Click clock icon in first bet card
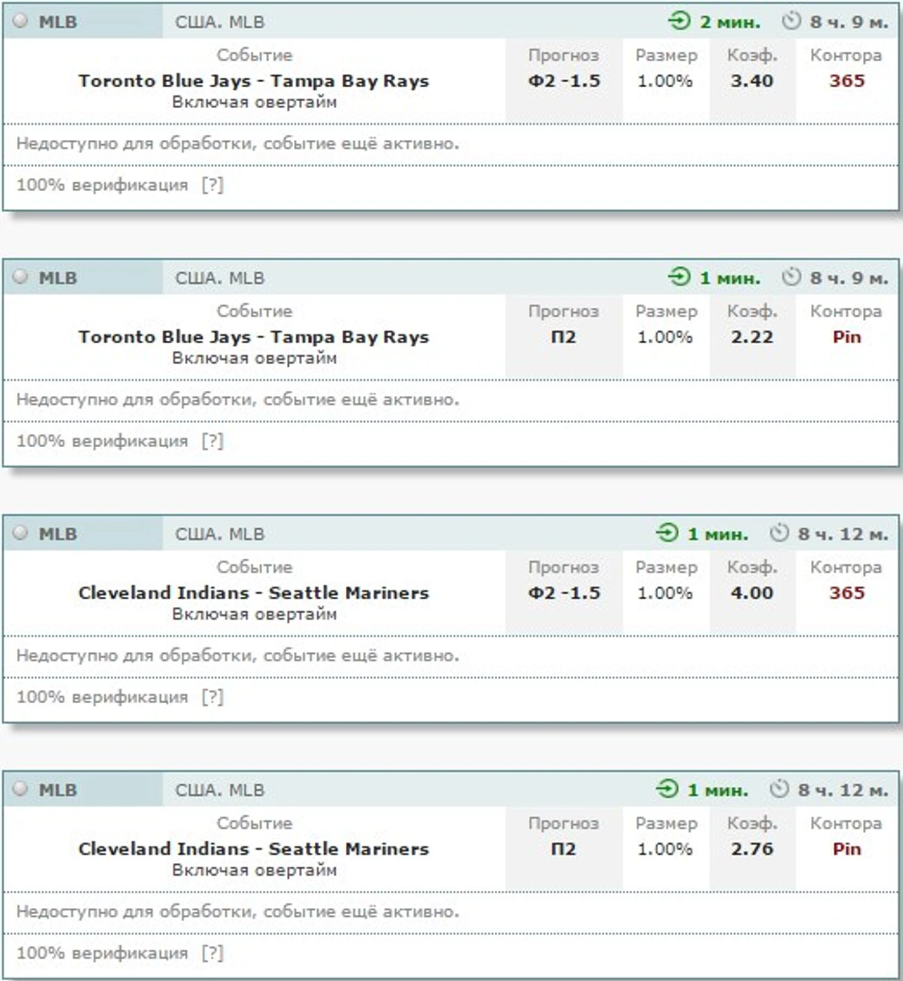Screen dimensions: 903x981 click(791, 21)
